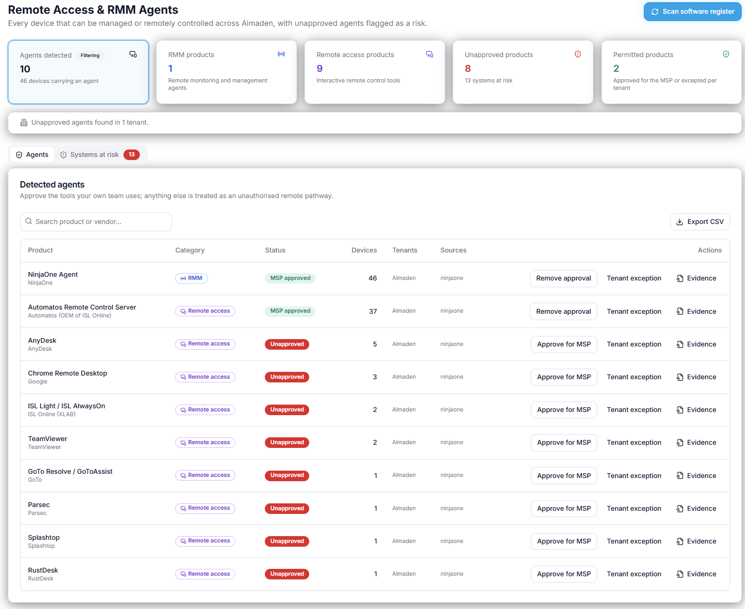Viewport: 745px width, 609px height.
Task: Approve Splashtop for MSP
Action: (564, 541)
